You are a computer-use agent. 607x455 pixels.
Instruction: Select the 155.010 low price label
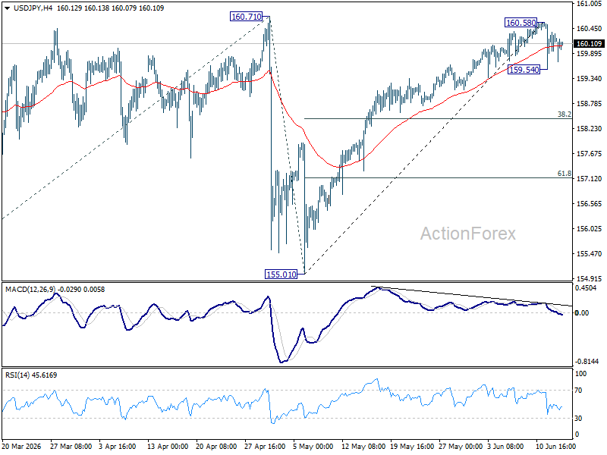click(281, 275)
